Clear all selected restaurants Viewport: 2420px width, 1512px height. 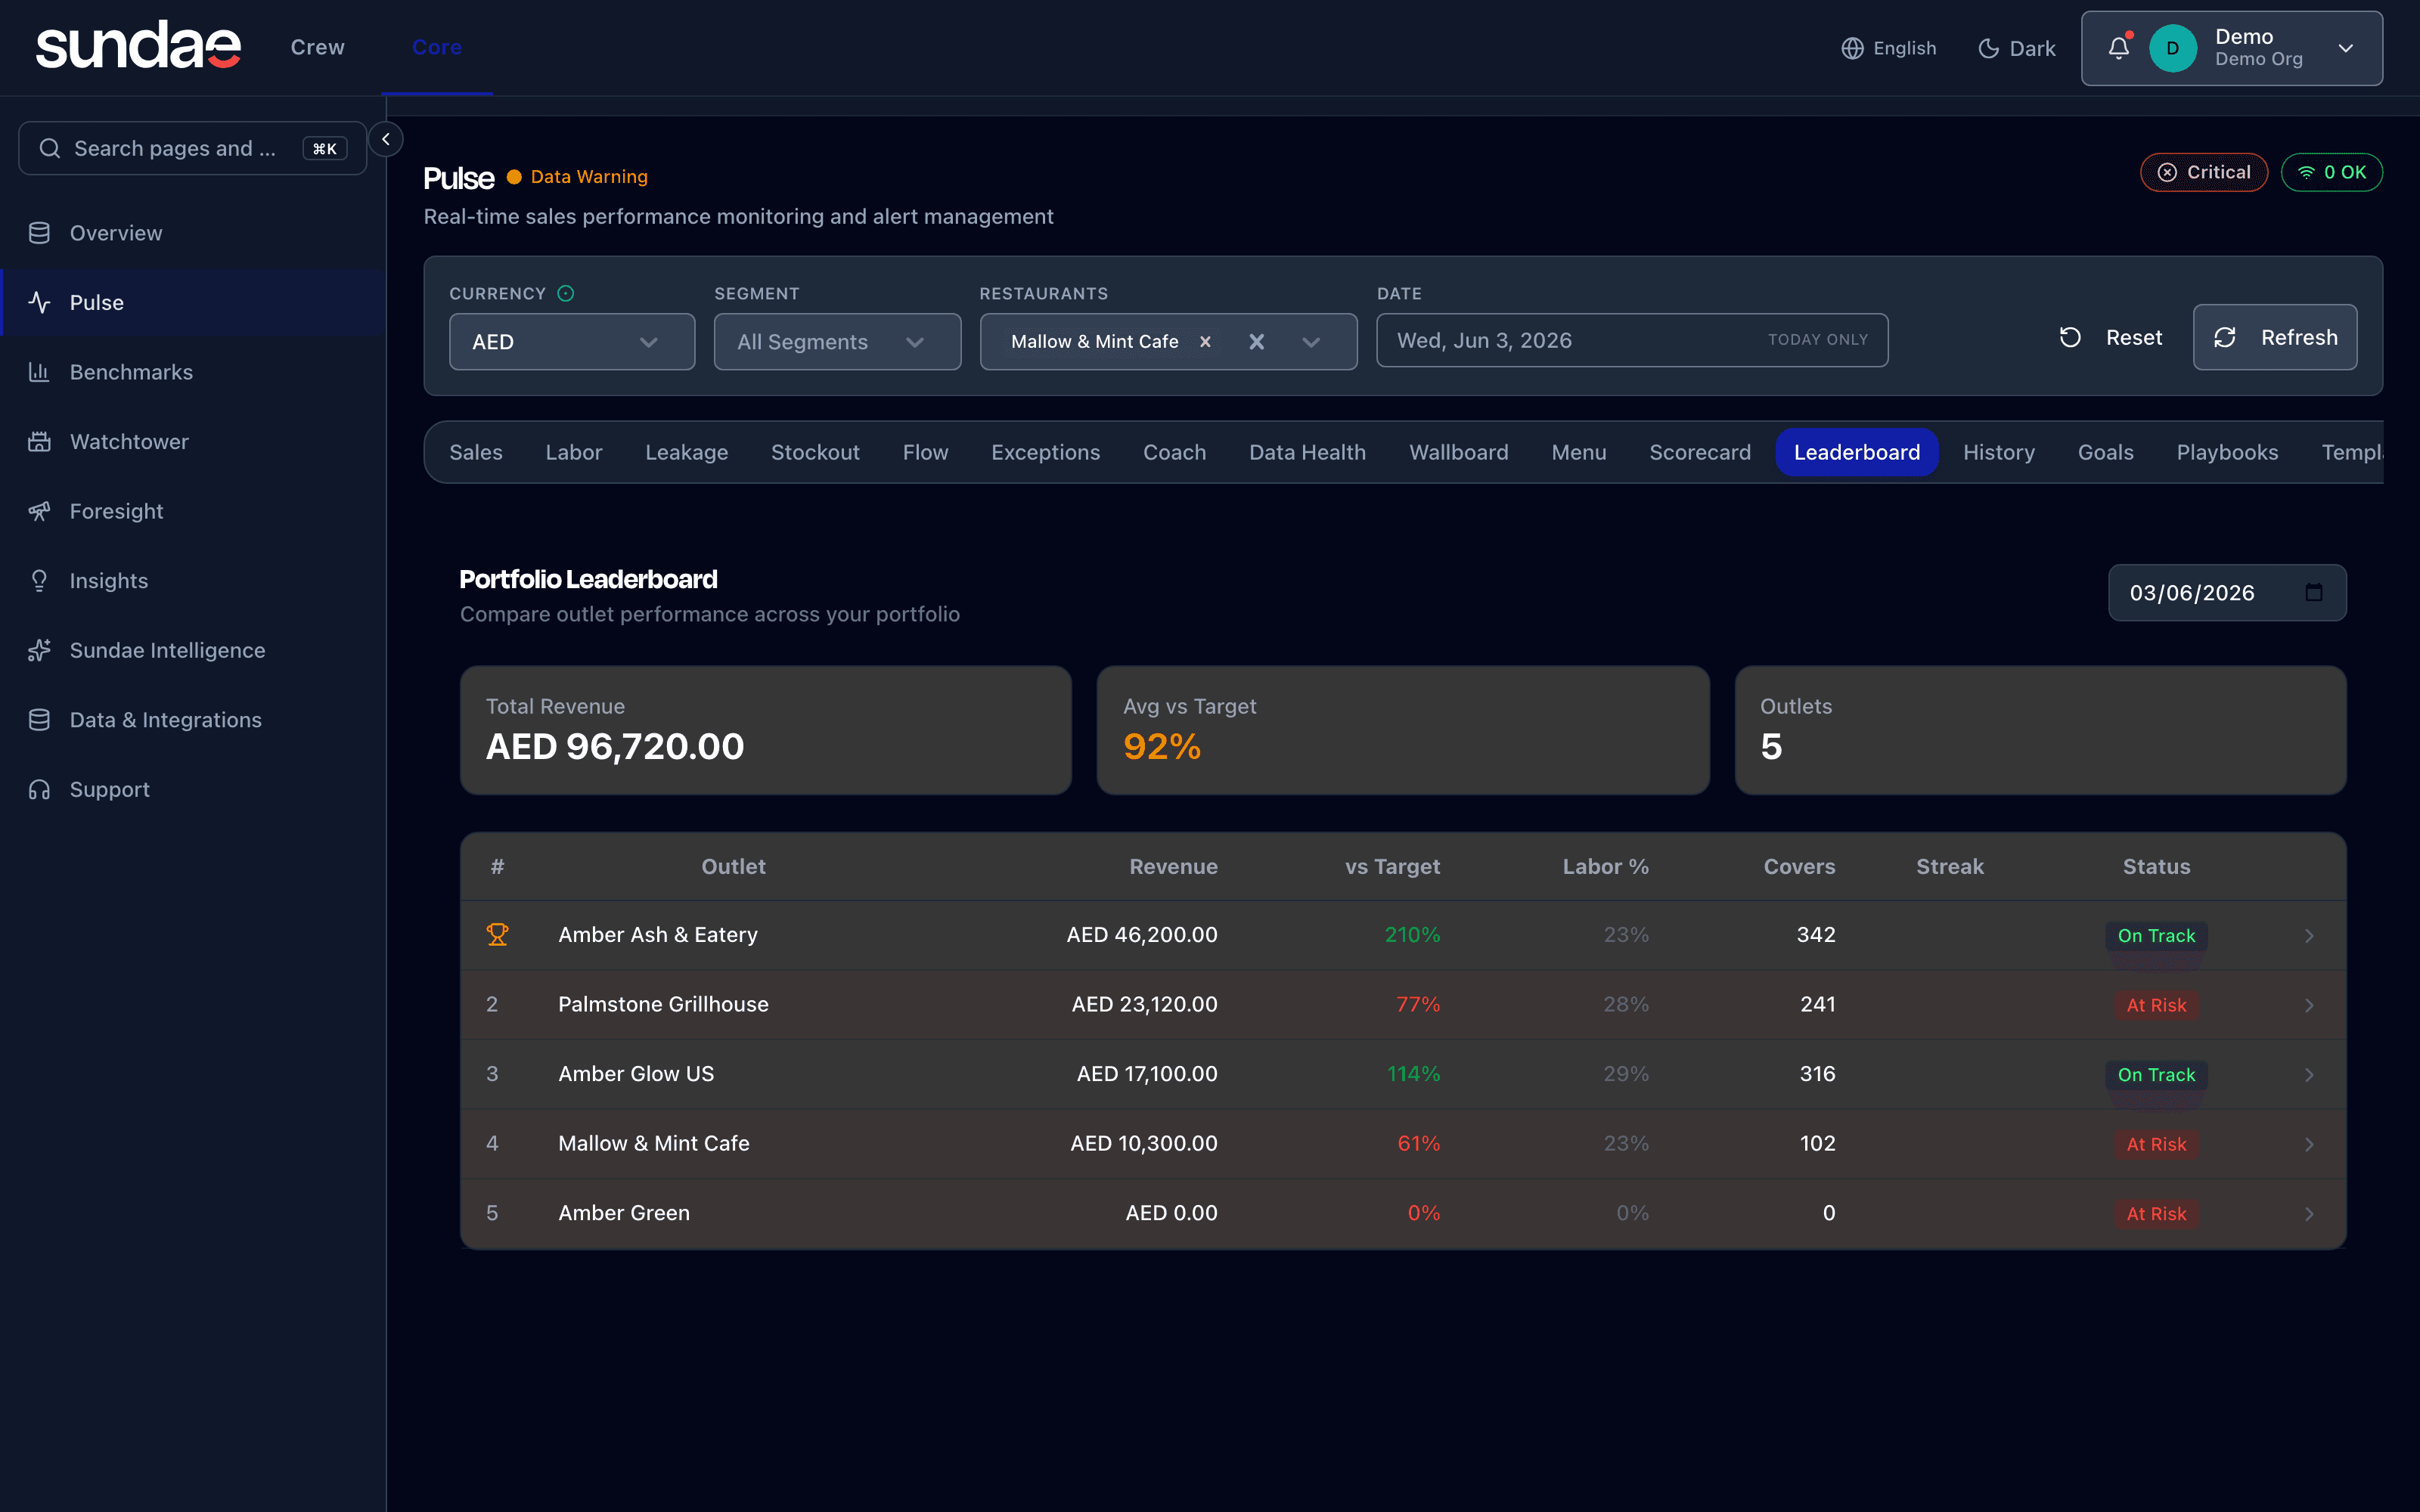pos(1256,342)
